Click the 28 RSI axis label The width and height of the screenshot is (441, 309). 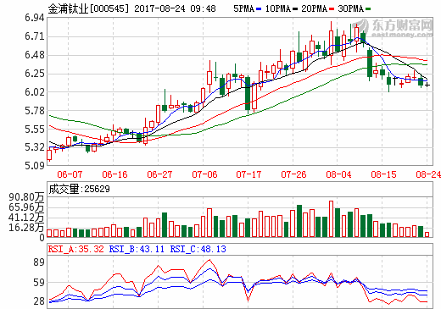(39, 301)
